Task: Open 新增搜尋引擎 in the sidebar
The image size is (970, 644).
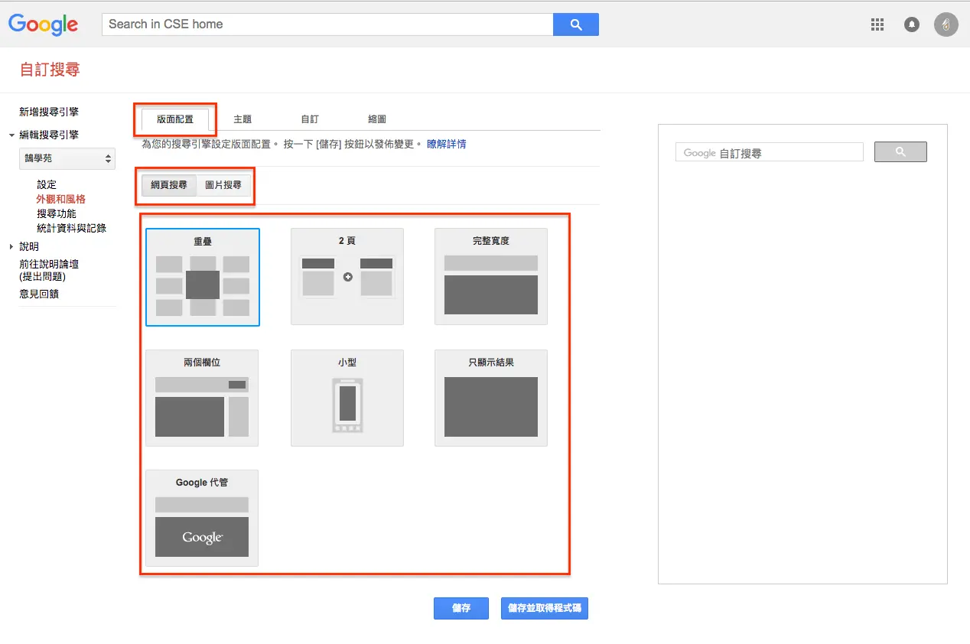Action: click(49, 112)
